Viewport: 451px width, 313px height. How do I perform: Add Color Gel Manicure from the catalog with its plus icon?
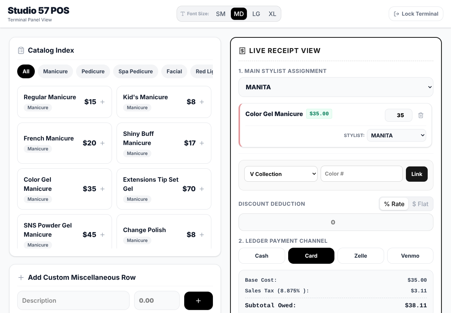point(102,189)
